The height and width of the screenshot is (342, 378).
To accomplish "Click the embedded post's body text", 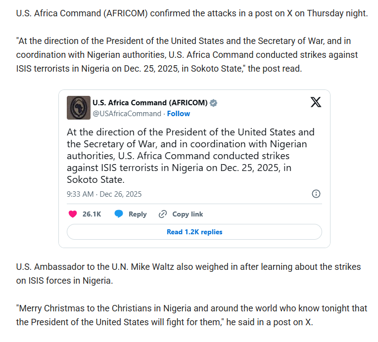I will [x=190, y=156].
